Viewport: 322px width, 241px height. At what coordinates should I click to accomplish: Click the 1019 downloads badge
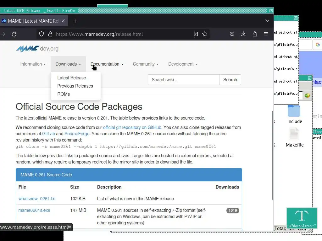233,211
